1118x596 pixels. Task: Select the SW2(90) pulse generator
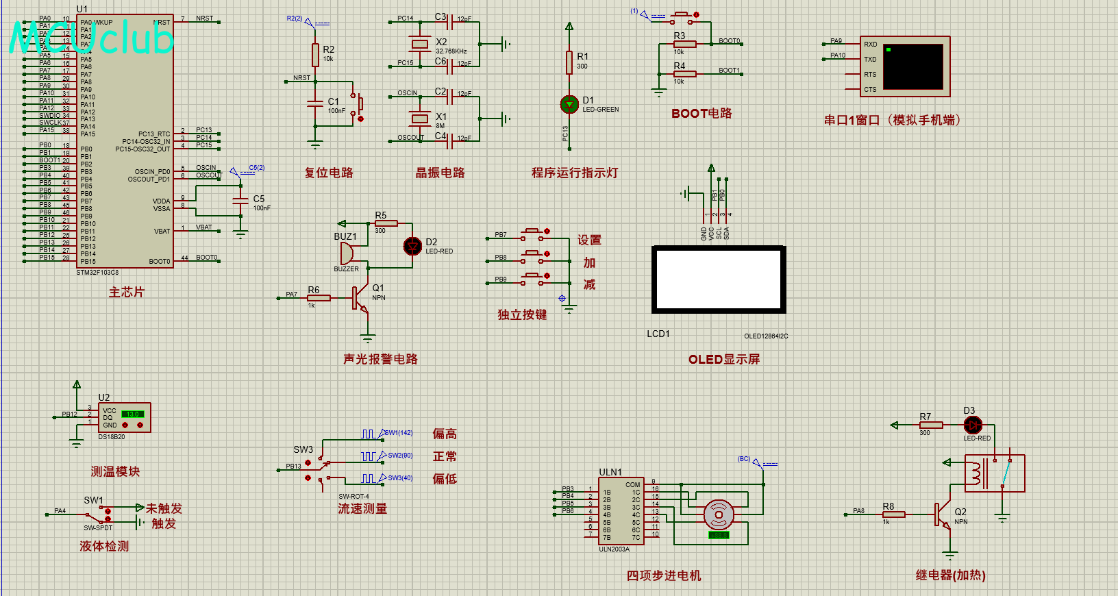pos(387,456)
